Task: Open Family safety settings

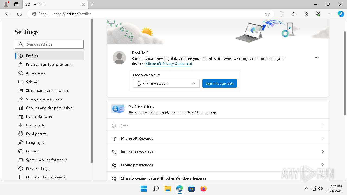Action: (x=49, y=134)
